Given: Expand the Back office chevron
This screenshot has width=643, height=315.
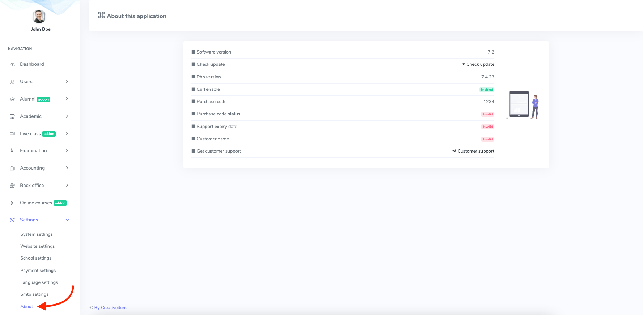Looking at the screenshot, I should tap(67, 186).
